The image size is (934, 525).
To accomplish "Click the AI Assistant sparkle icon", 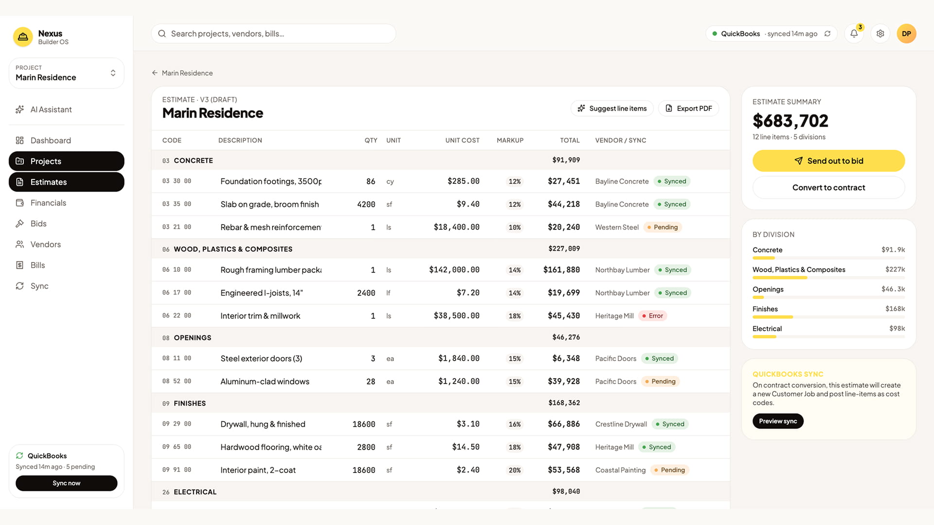I will coord(20,109).
